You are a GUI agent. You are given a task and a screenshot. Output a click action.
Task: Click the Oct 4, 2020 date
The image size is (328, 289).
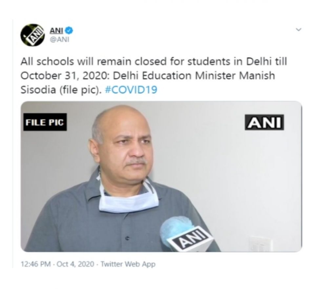pos(75,264)
